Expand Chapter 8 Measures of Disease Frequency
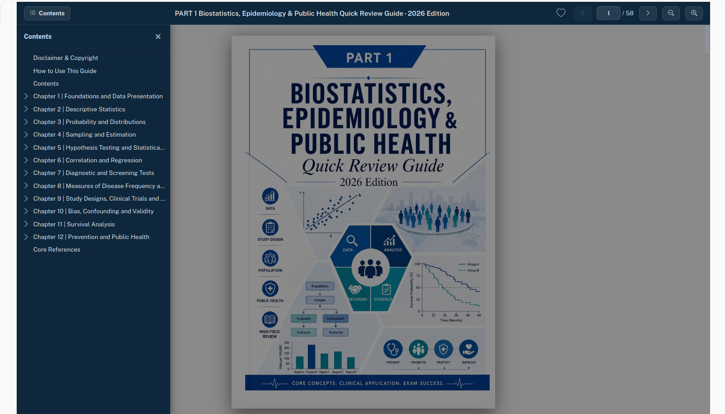 [x=26, y=186]
